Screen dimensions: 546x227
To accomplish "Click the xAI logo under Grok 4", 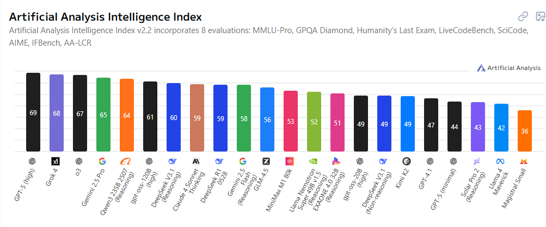I will coord(56,161).
